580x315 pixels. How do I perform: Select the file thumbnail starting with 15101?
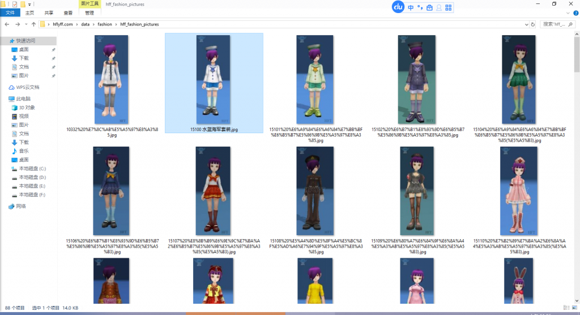coord(315,79)
